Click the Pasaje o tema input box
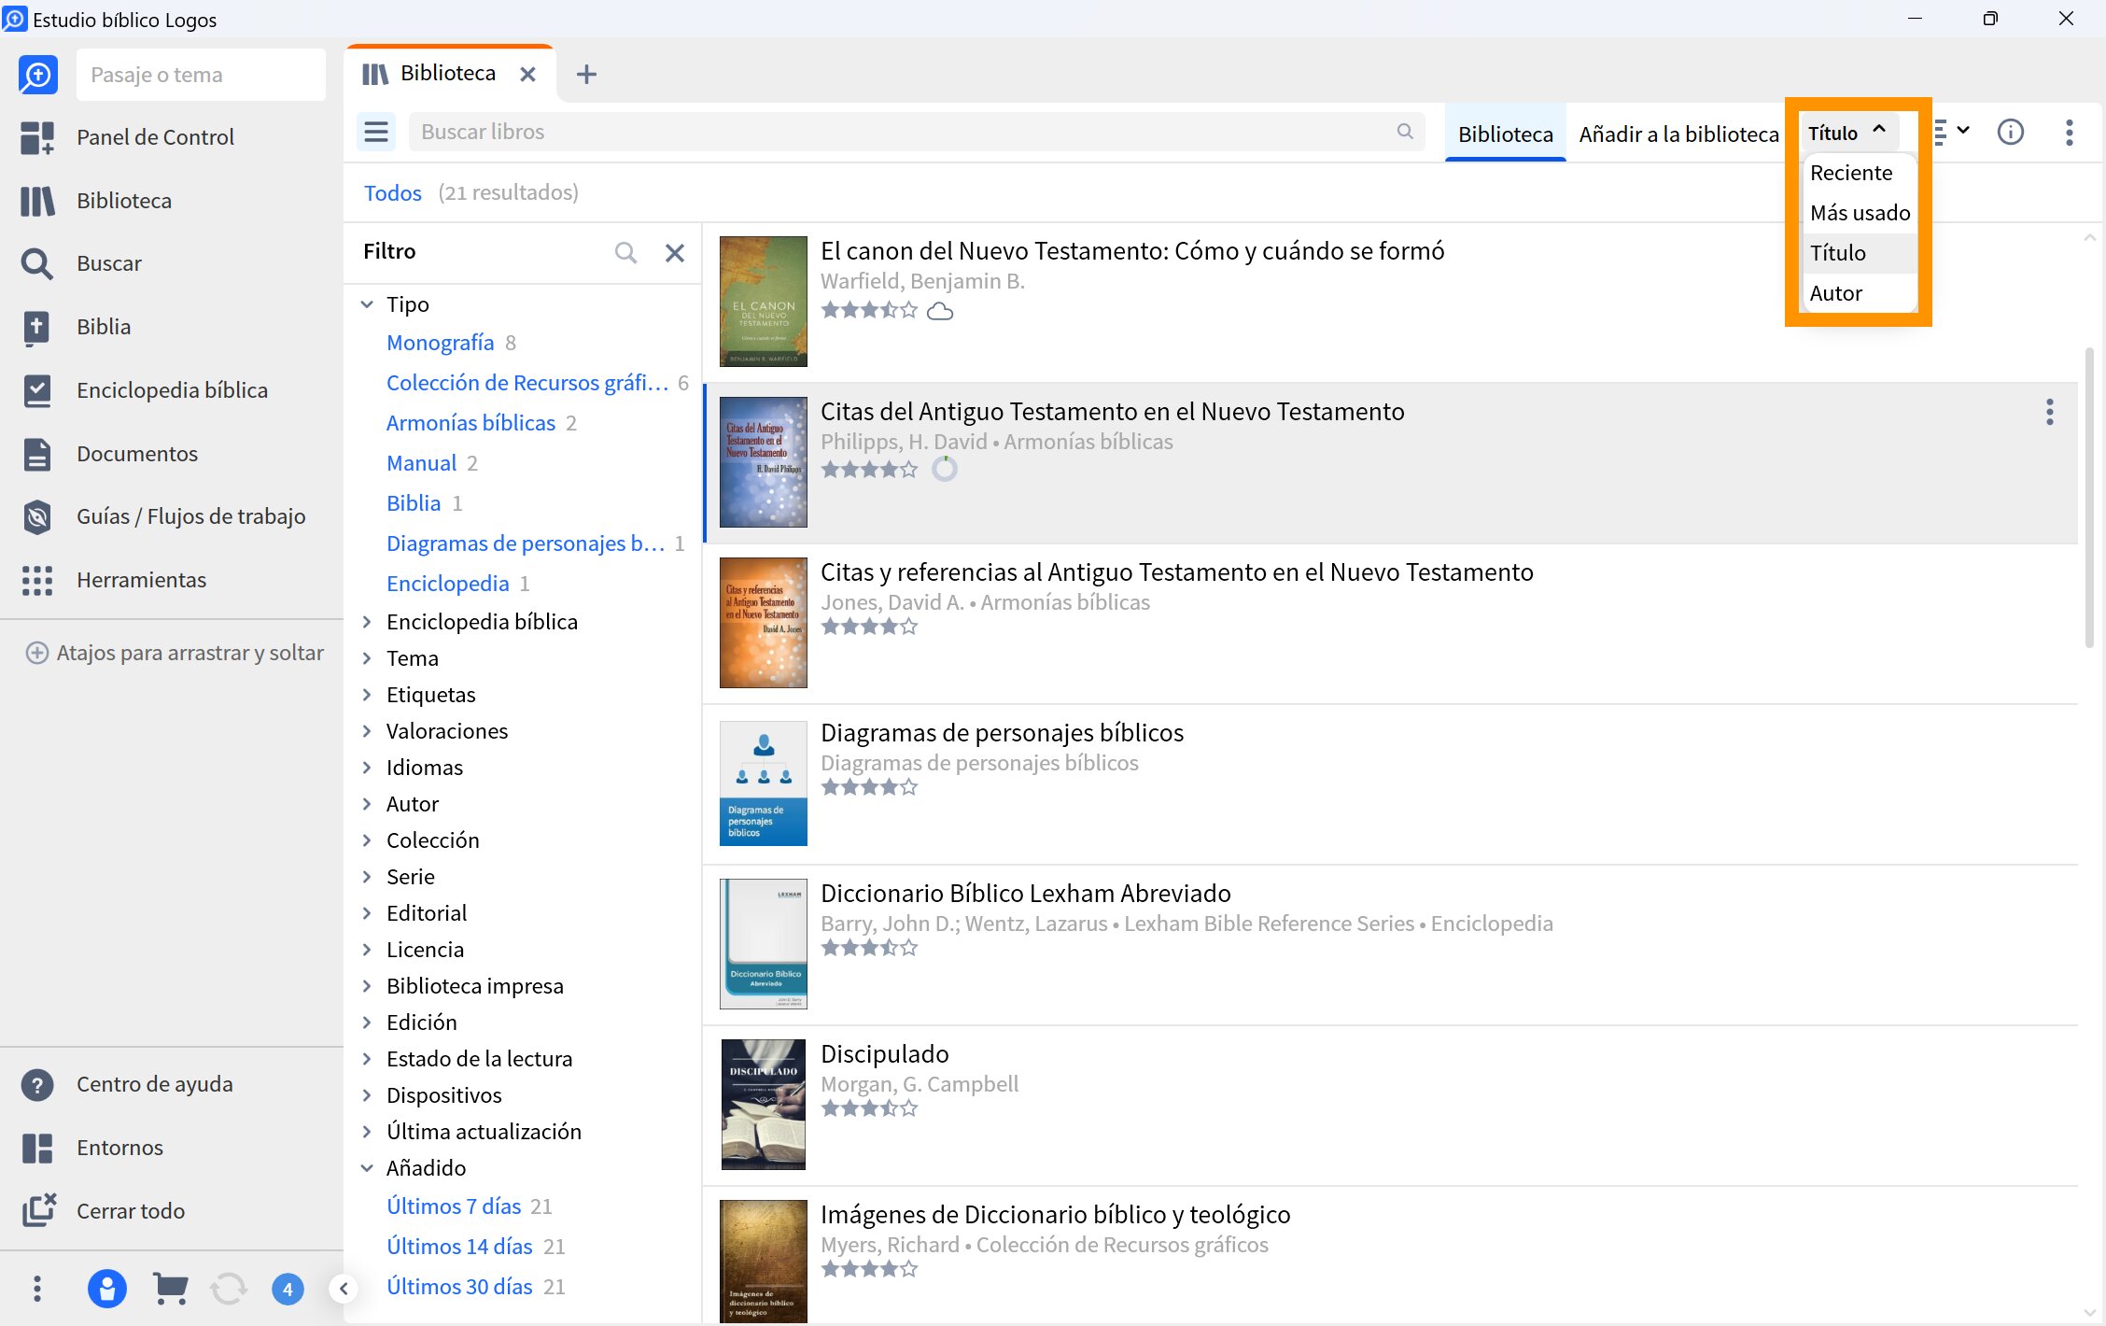This screenshot has height=1326, width=2106. pyautogui.click(x=201, y=75)
